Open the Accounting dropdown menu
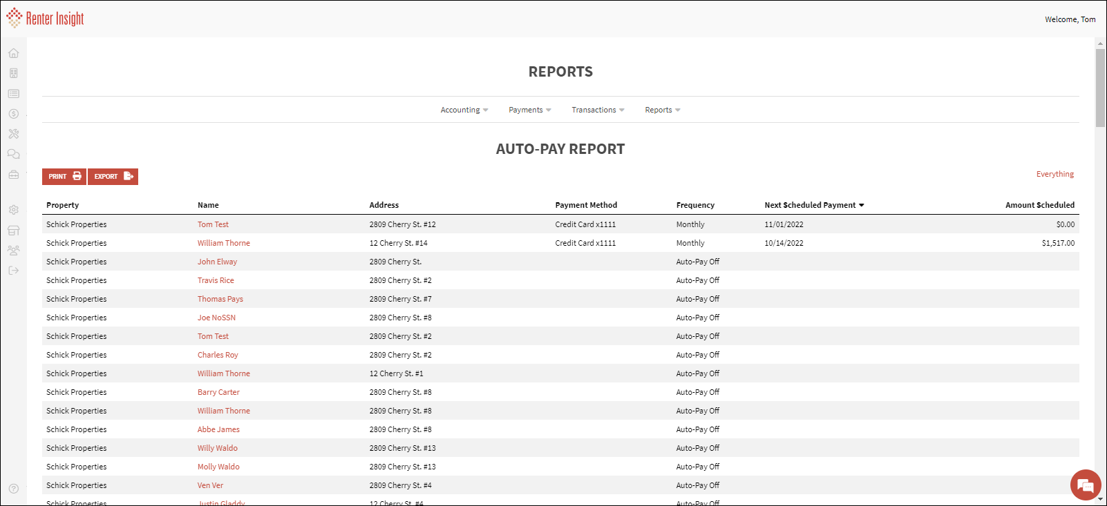Viewport: 1107px width, 506px height. pyautogui.click(x=464, y=110)
